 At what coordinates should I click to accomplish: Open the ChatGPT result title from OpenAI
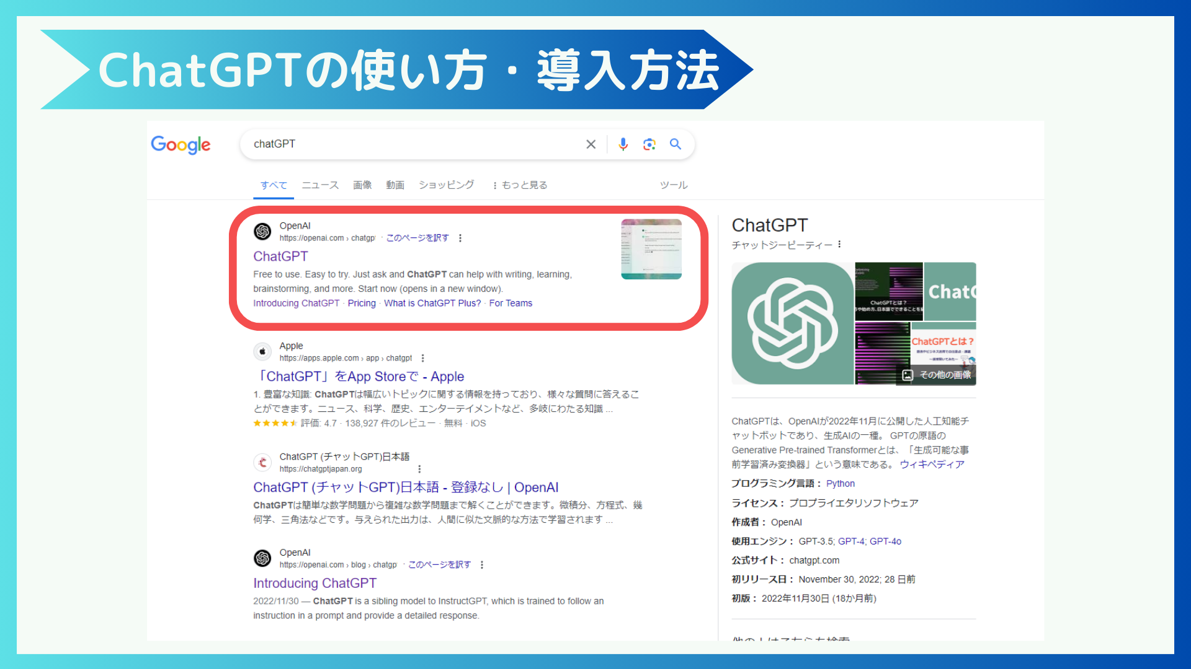280,256
